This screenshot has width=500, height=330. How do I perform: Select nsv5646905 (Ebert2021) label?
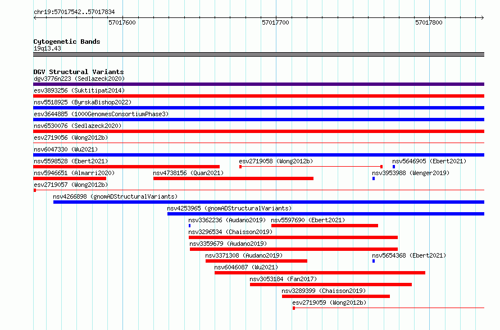coord(429,161)
